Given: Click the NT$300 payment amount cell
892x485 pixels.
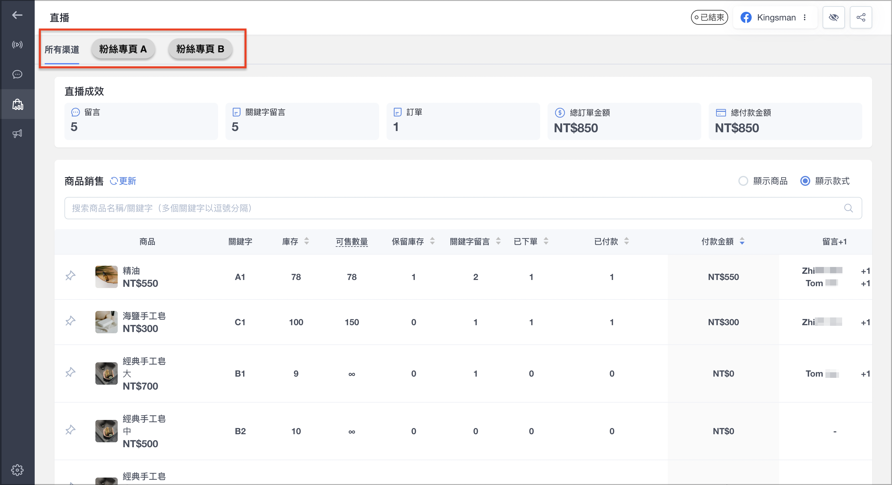Looking at the screenshot, I should (x=723, y=322).
